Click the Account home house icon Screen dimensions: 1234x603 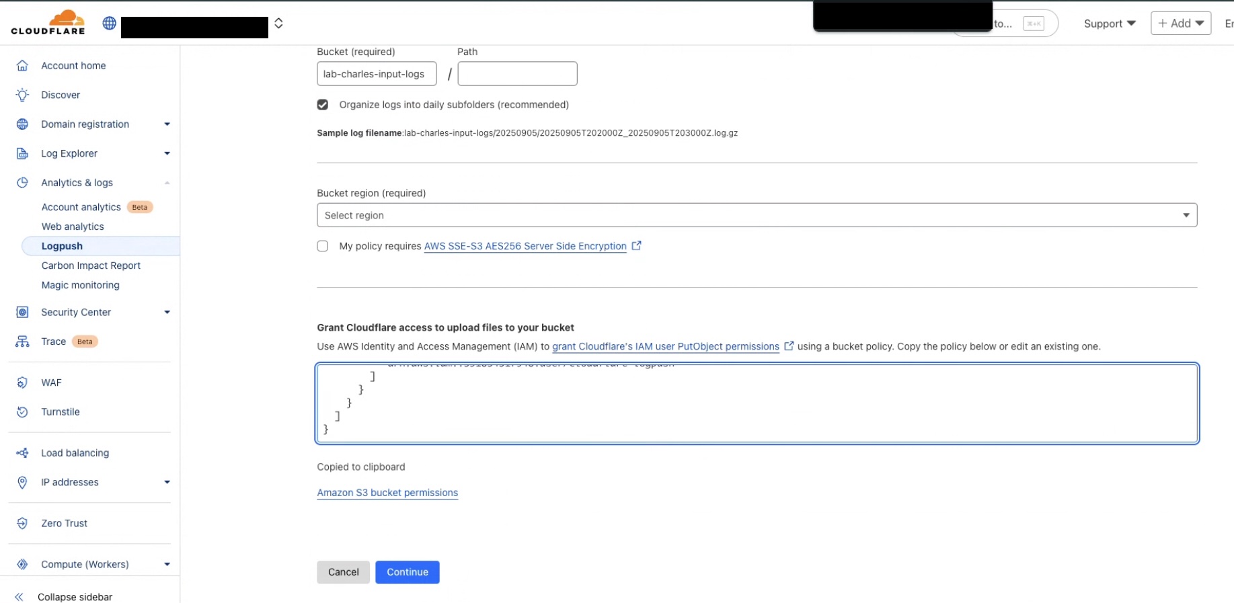click(x=22, y=66)
